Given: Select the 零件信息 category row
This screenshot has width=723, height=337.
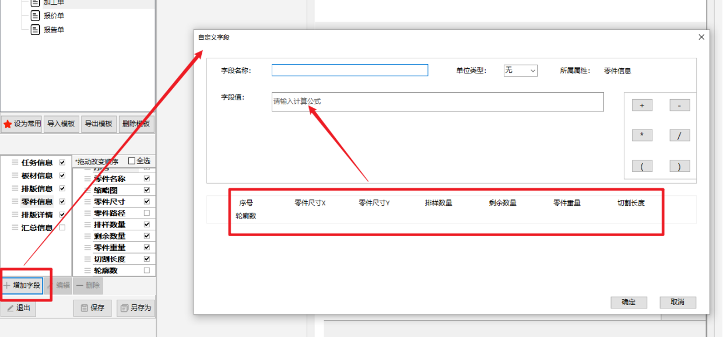Looking at the screenshot, I should click(38, 202).
